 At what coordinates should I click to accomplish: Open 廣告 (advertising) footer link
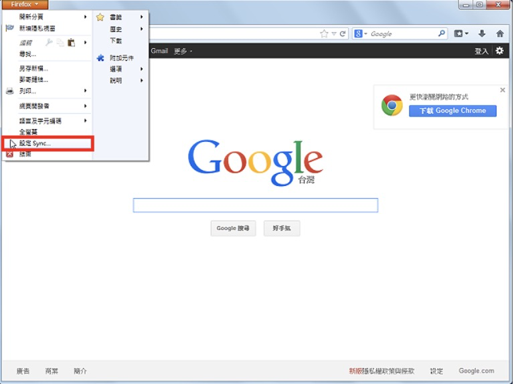[23, 371]
